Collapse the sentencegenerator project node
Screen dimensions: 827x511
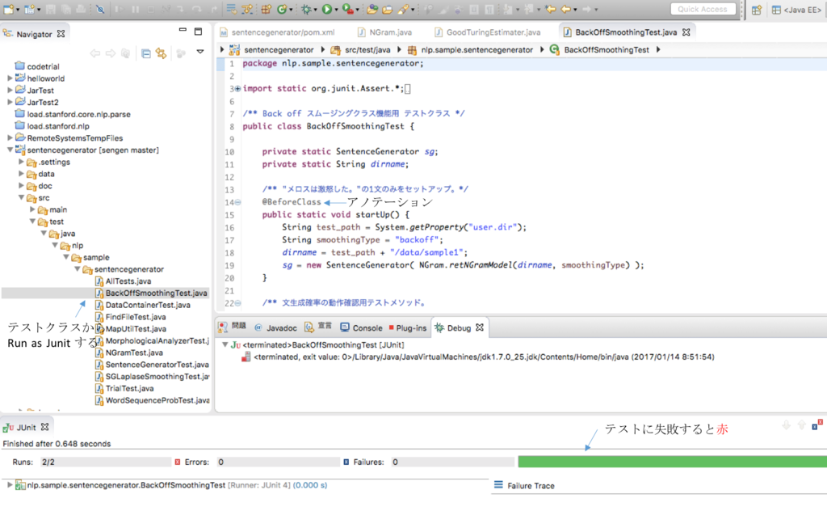tap(10, 150)
